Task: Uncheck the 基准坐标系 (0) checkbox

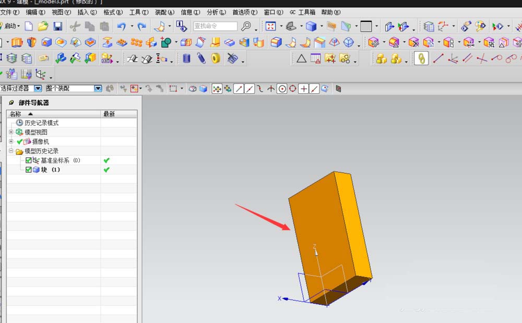Action: point(29,160)
